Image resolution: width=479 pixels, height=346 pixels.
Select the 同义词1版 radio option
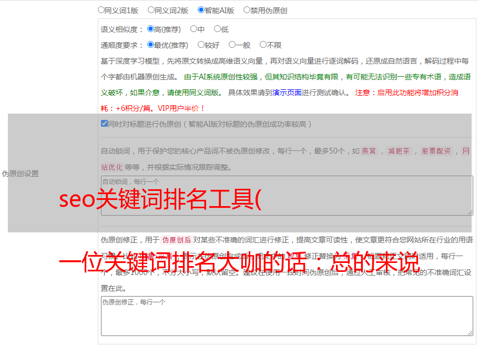[x=101, y=10]
